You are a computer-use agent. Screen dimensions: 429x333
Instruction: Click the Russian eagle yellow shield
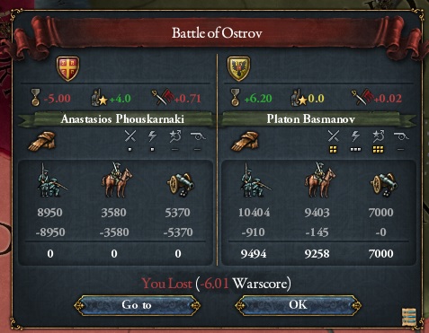[238, 68]
